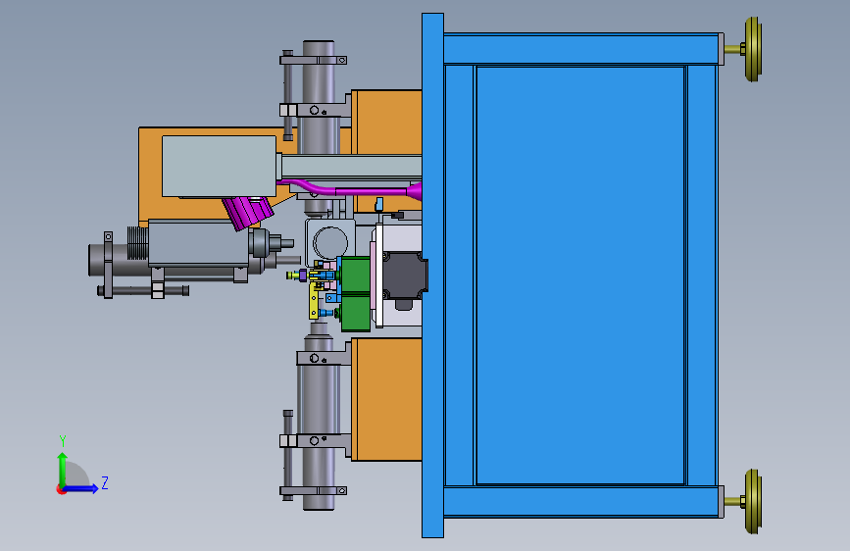
Task: Select the circular bore housing near center
Action: pos(330,242)
